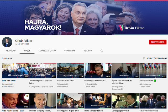Click the Magyar Kultúra Napja title link
The height and width of the screenshot is (112, 168).
point(66,80)
